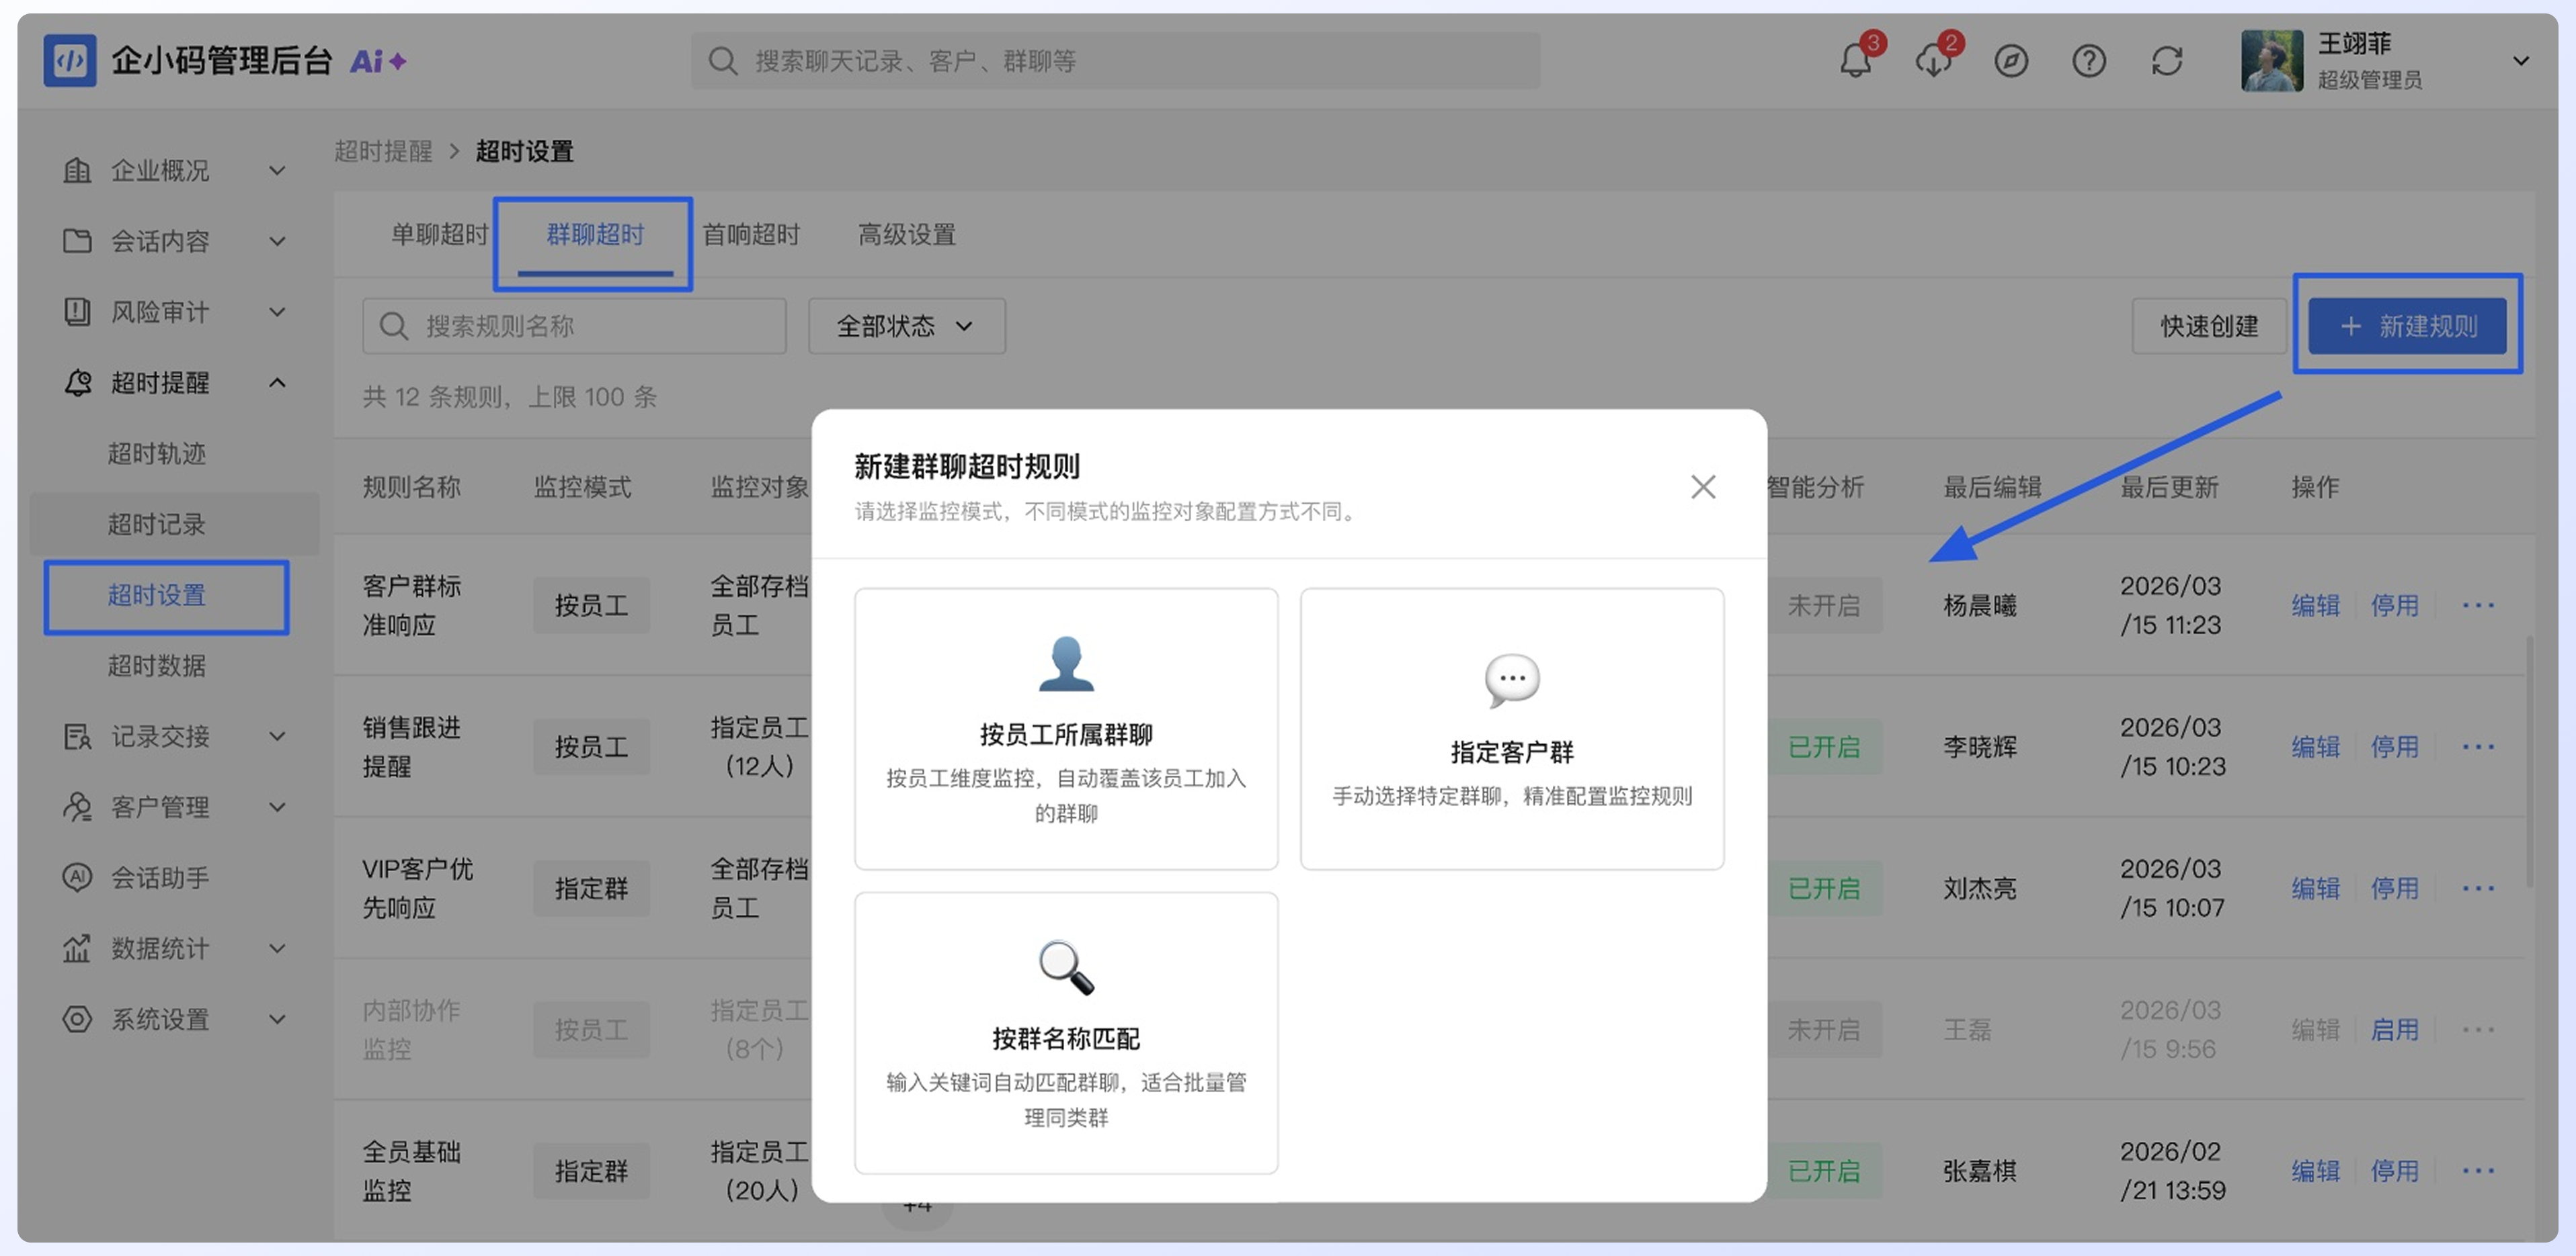Image resolution: width=2576 pixels, height=1256 pixels.
Task: Expand the 记录交接 menu chevron
Action: pyautogui.click(x=278, y=736)
